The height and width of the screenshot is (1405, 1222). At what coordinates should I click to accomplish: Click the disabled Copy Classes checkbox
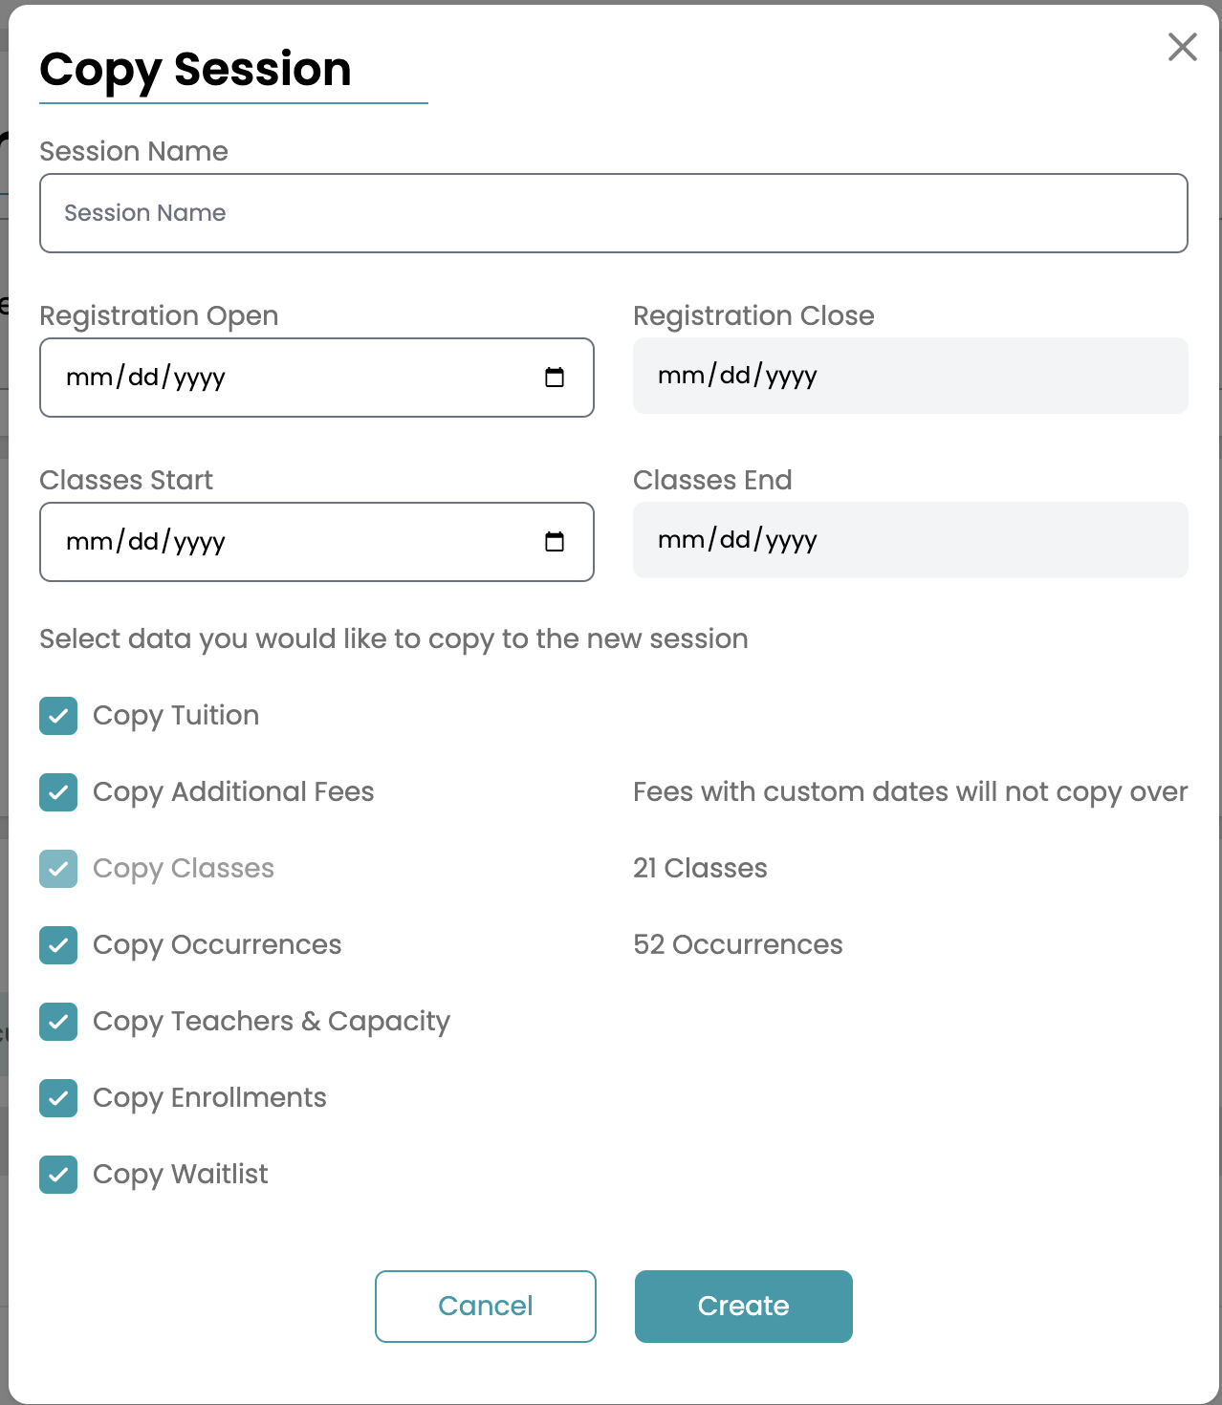(58, 869)
